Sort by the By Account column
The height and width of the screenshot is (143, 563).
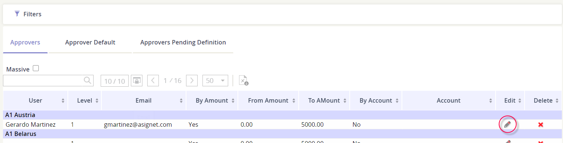376,100
